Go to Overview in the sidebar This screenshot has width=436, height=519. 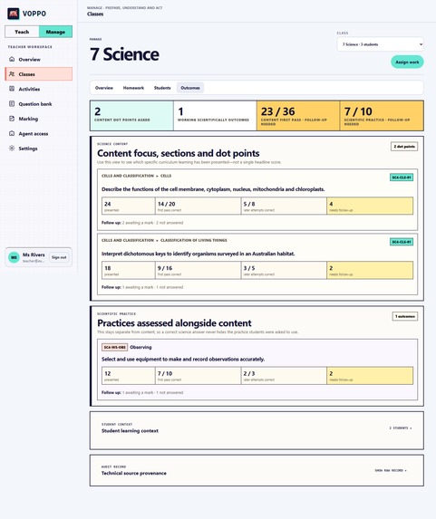point(39,59)
